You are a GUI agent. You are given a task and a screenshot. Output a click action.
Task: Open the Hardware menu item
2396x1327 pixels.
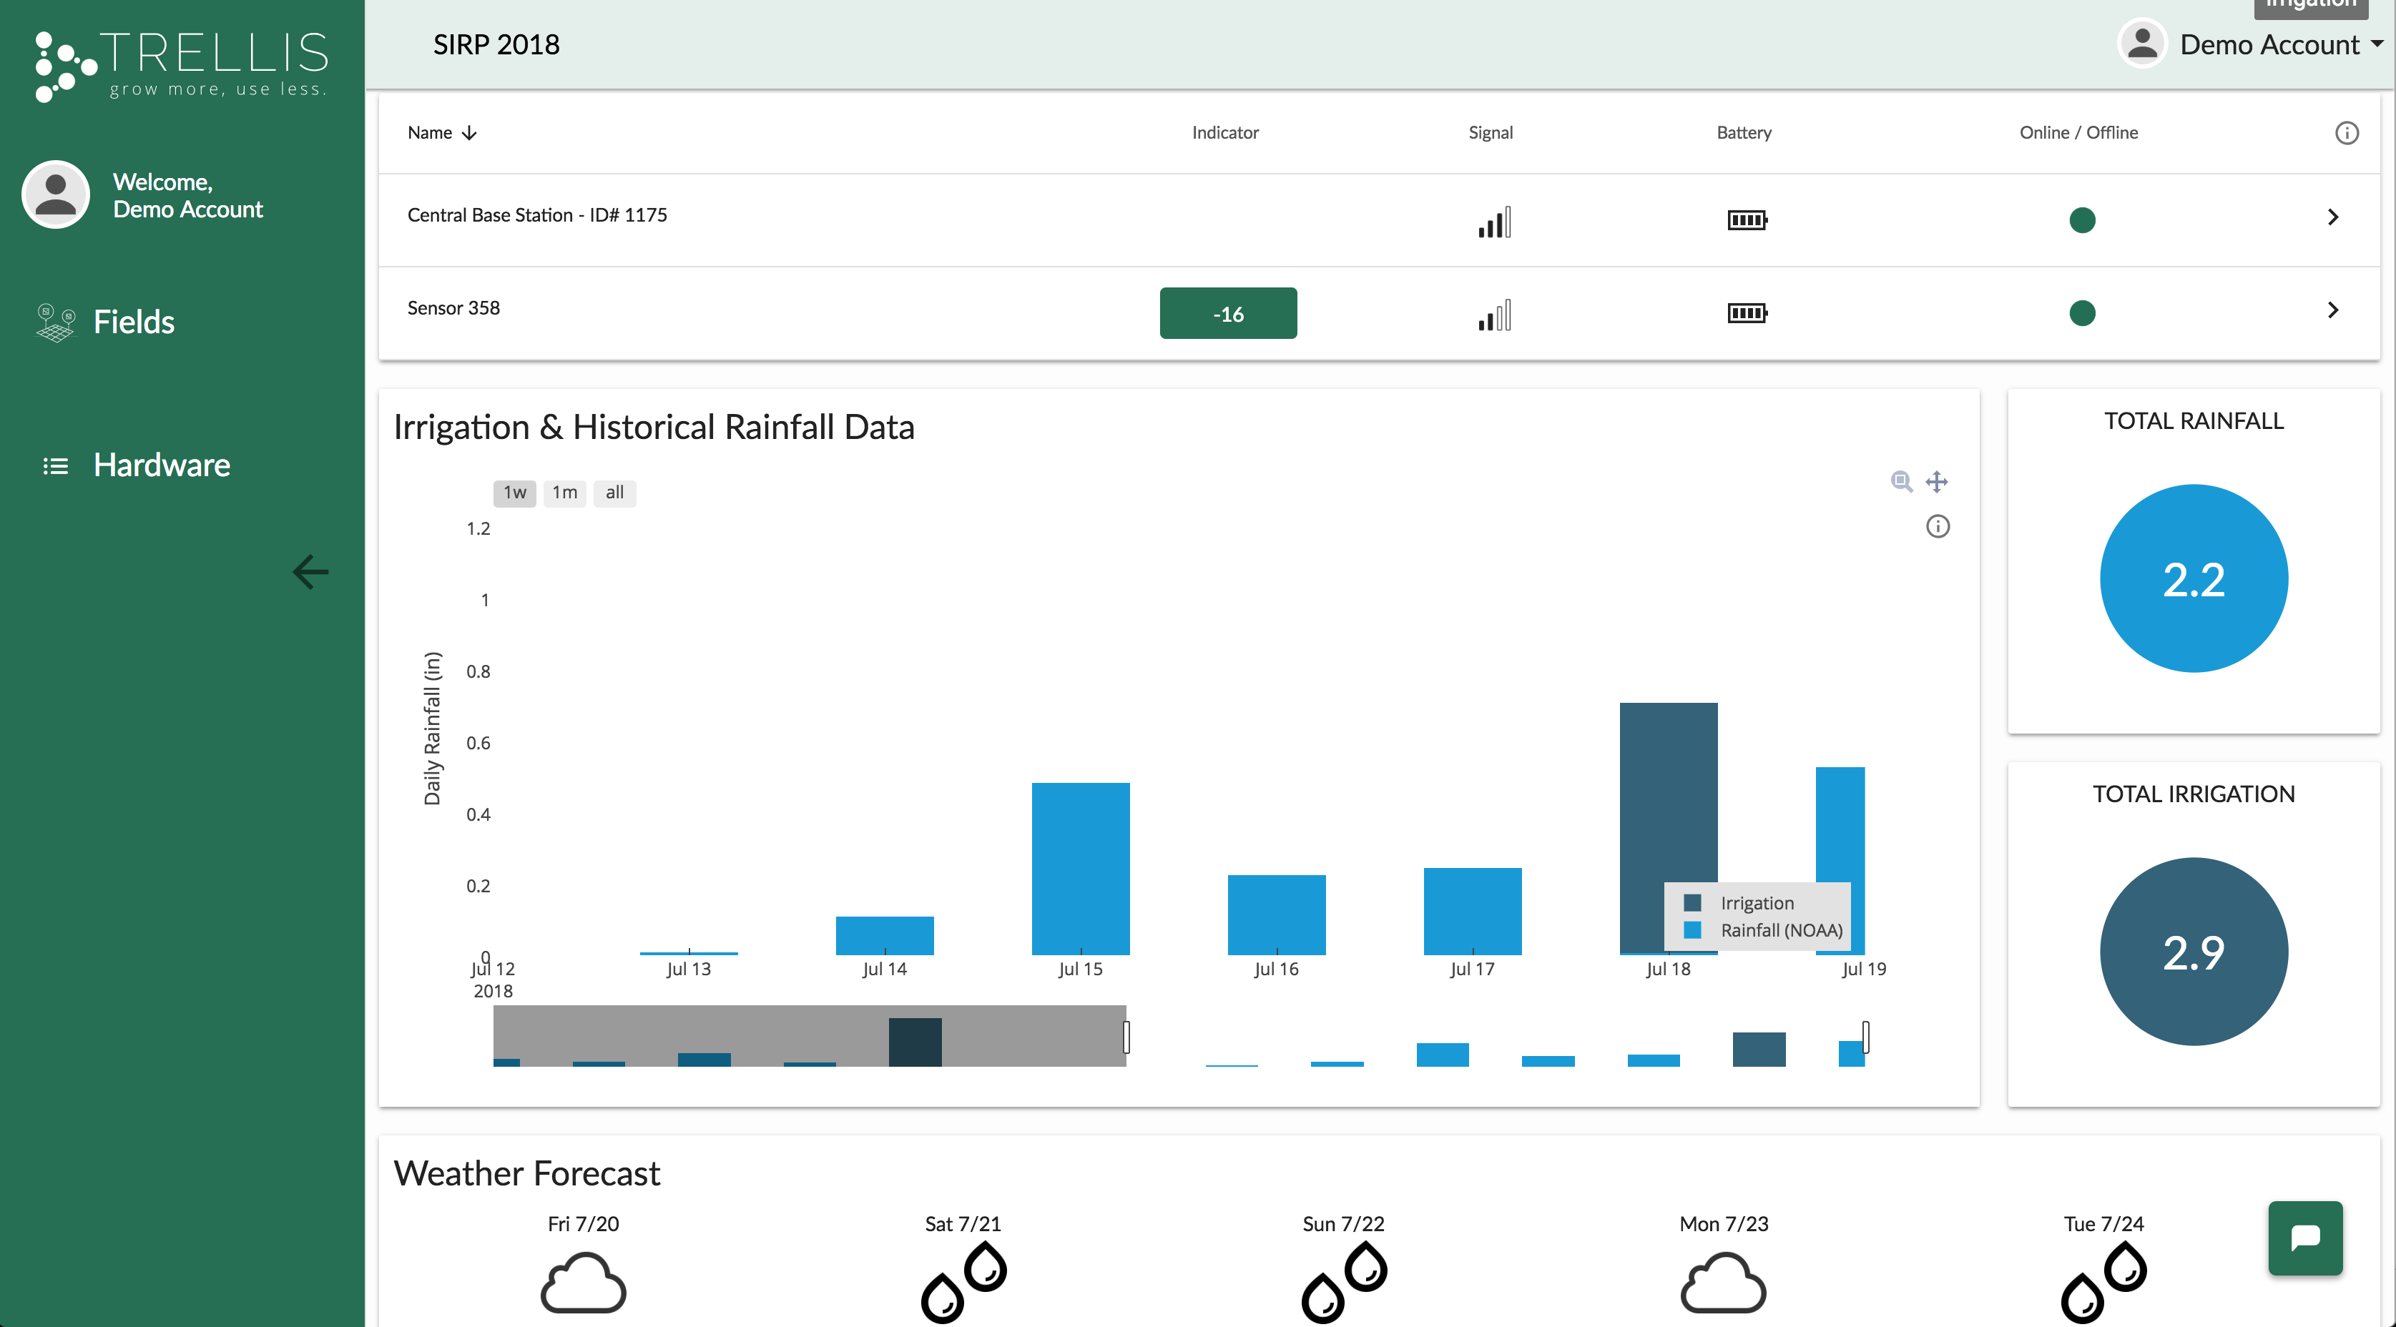(161, 465)
